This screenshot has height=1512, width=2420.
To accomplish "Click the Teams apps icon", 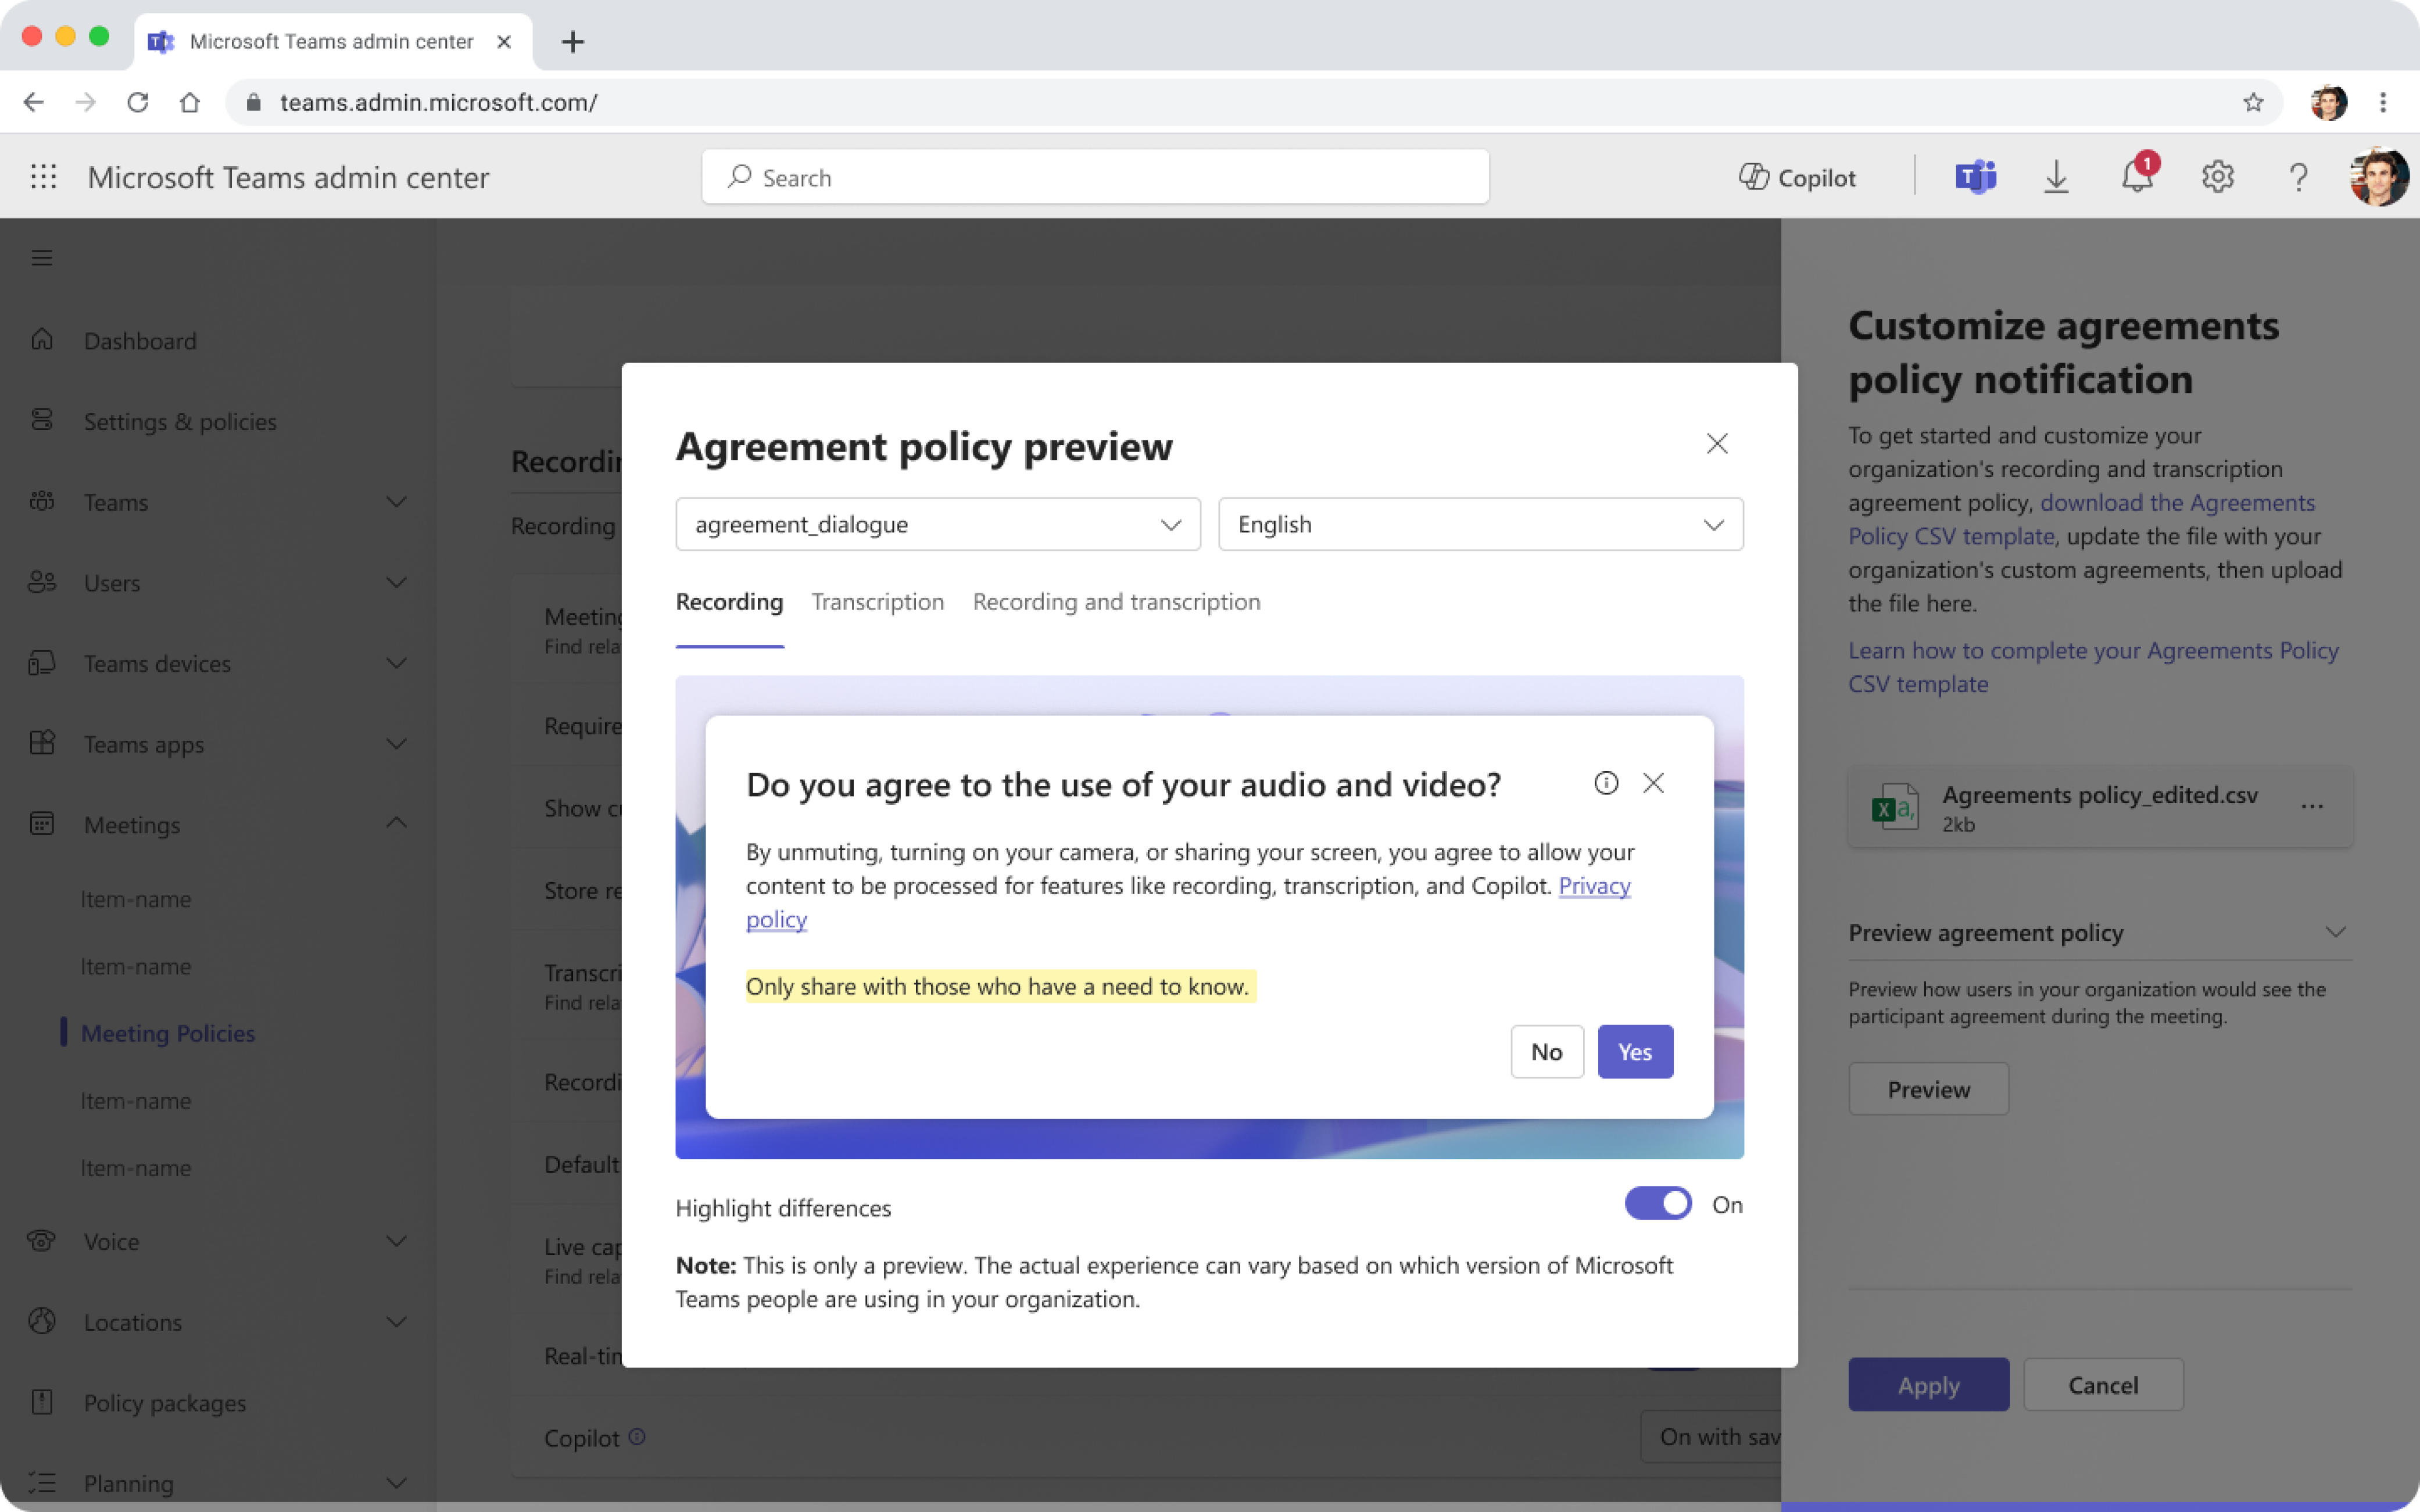I will click(x=42, y=743).
